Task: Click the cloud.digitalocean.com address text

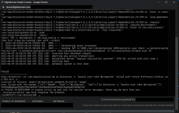Action: [x=18, y=7]
